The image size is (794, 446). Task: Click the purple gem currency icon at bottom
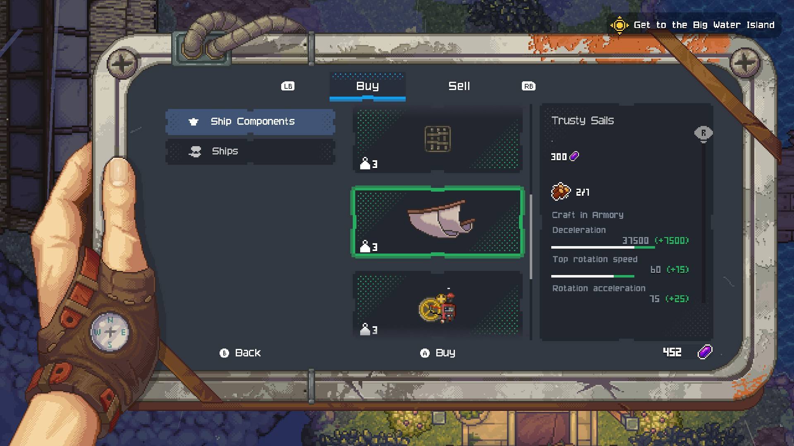pyautogui.click(x=705, y=352)
